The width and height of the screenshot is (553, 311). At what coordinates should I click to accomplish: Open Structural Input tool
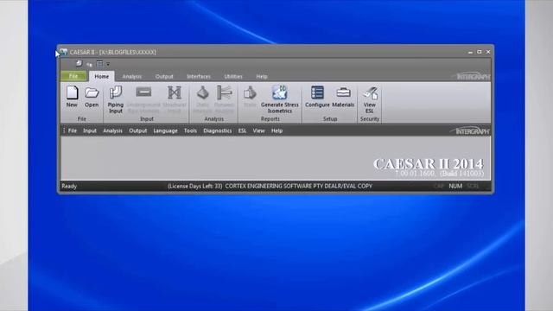pyautogui.click(x=175, y=99)
